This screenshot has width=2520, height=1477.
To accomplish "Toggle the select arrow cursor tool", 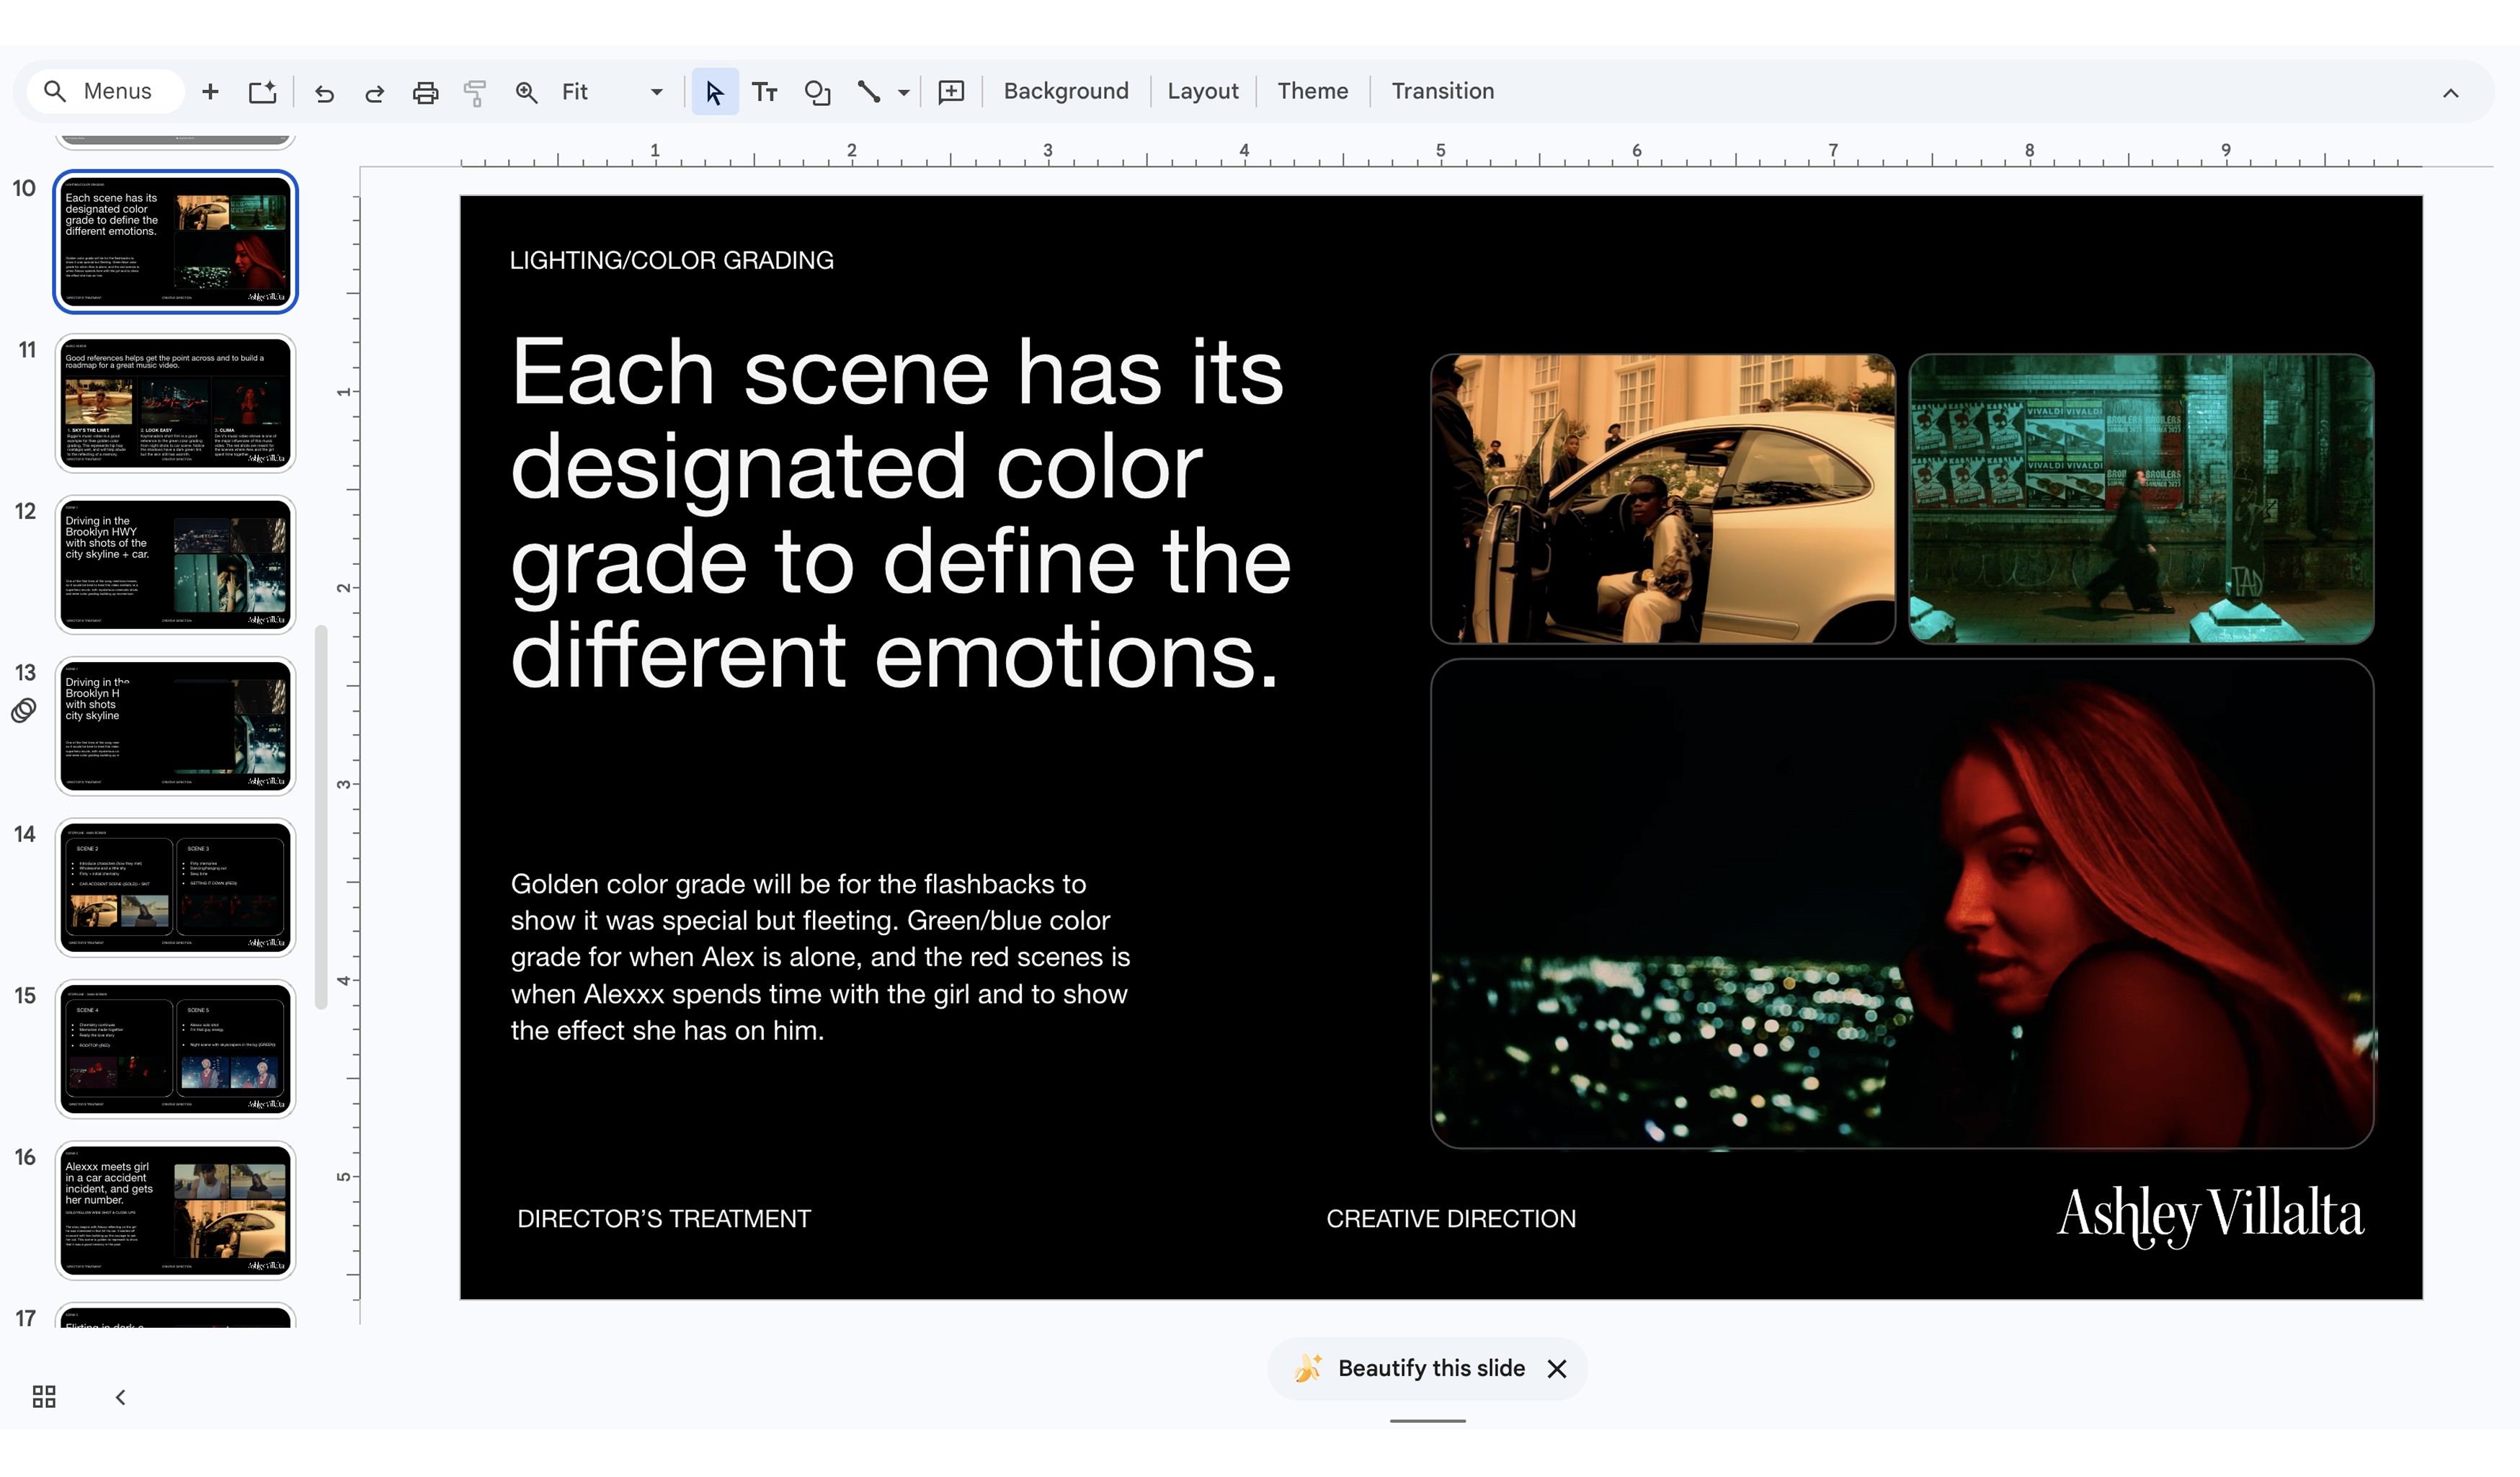I will (714, 93).
